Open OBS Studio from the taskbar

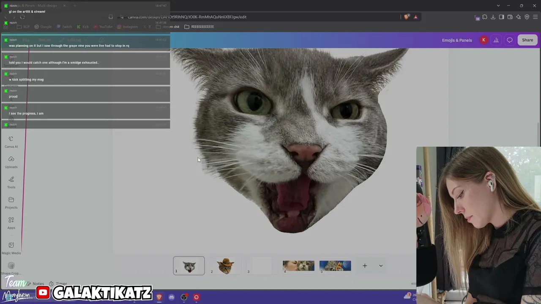184,297
